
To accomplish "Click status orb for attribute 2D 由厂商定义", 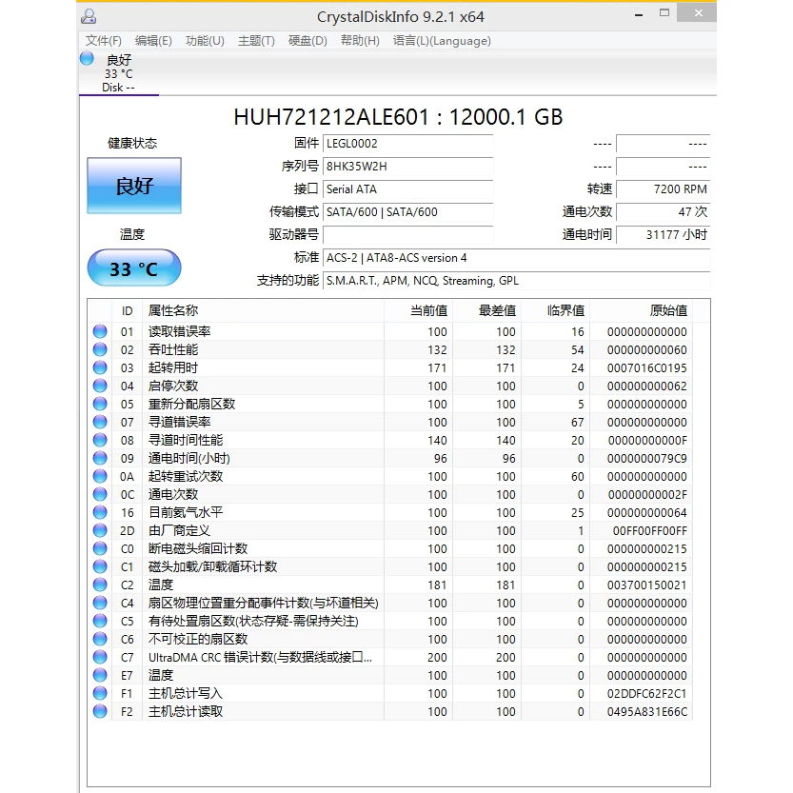I will 100,530.
